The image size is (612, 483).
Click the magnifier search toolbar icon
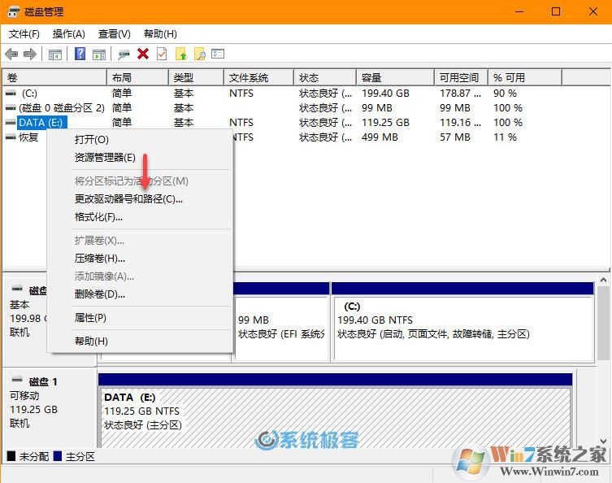pyautogui.click(x=199, y=54)
